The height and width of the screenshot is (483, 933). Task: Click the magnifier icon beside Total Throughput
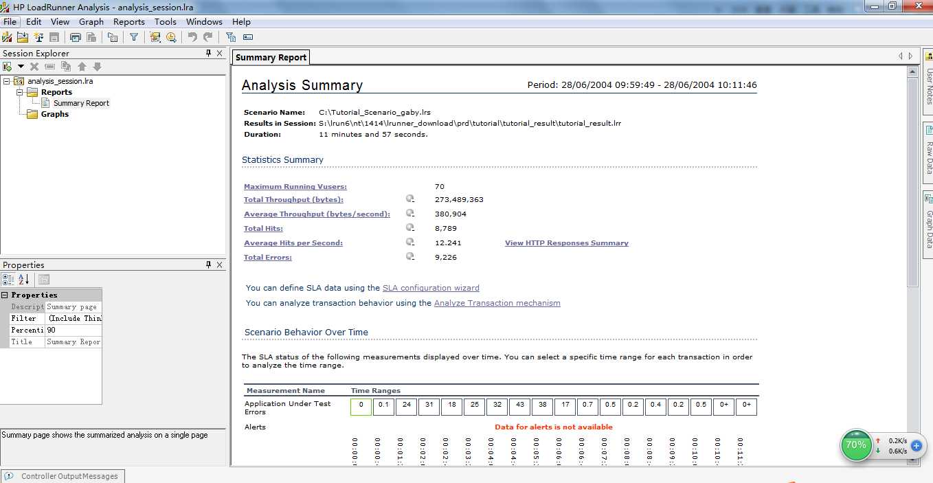410,199
